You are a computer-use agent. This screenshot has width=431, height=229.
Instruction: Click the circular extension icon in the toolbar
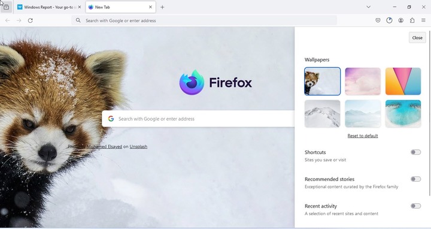coord(389,20)
